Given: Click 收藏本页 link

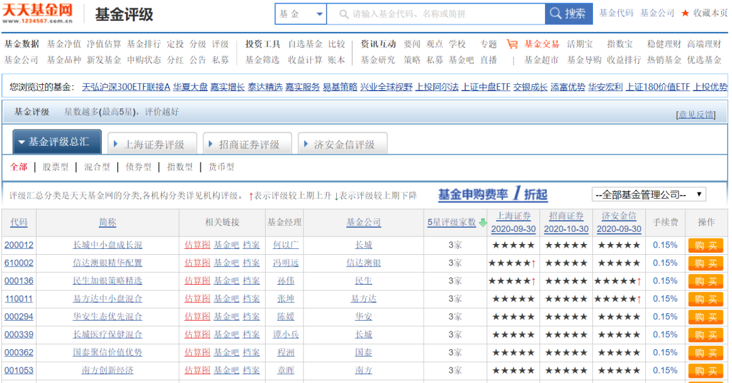Looking at the screenshot, I should tap(710, 13).
